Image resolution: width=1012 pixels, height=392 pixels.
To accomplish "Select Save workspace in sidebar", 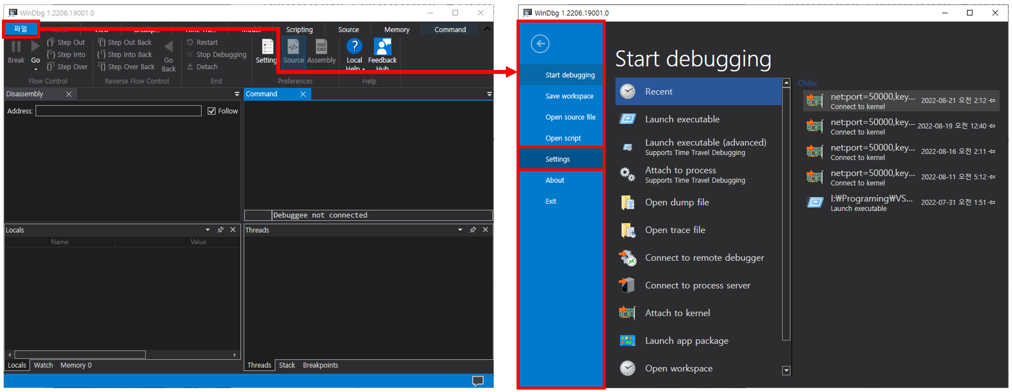I will (x=561, y=96).
